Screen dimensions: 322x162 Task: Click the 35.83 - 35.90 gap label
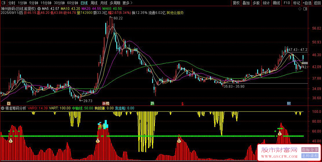[234, 87]
